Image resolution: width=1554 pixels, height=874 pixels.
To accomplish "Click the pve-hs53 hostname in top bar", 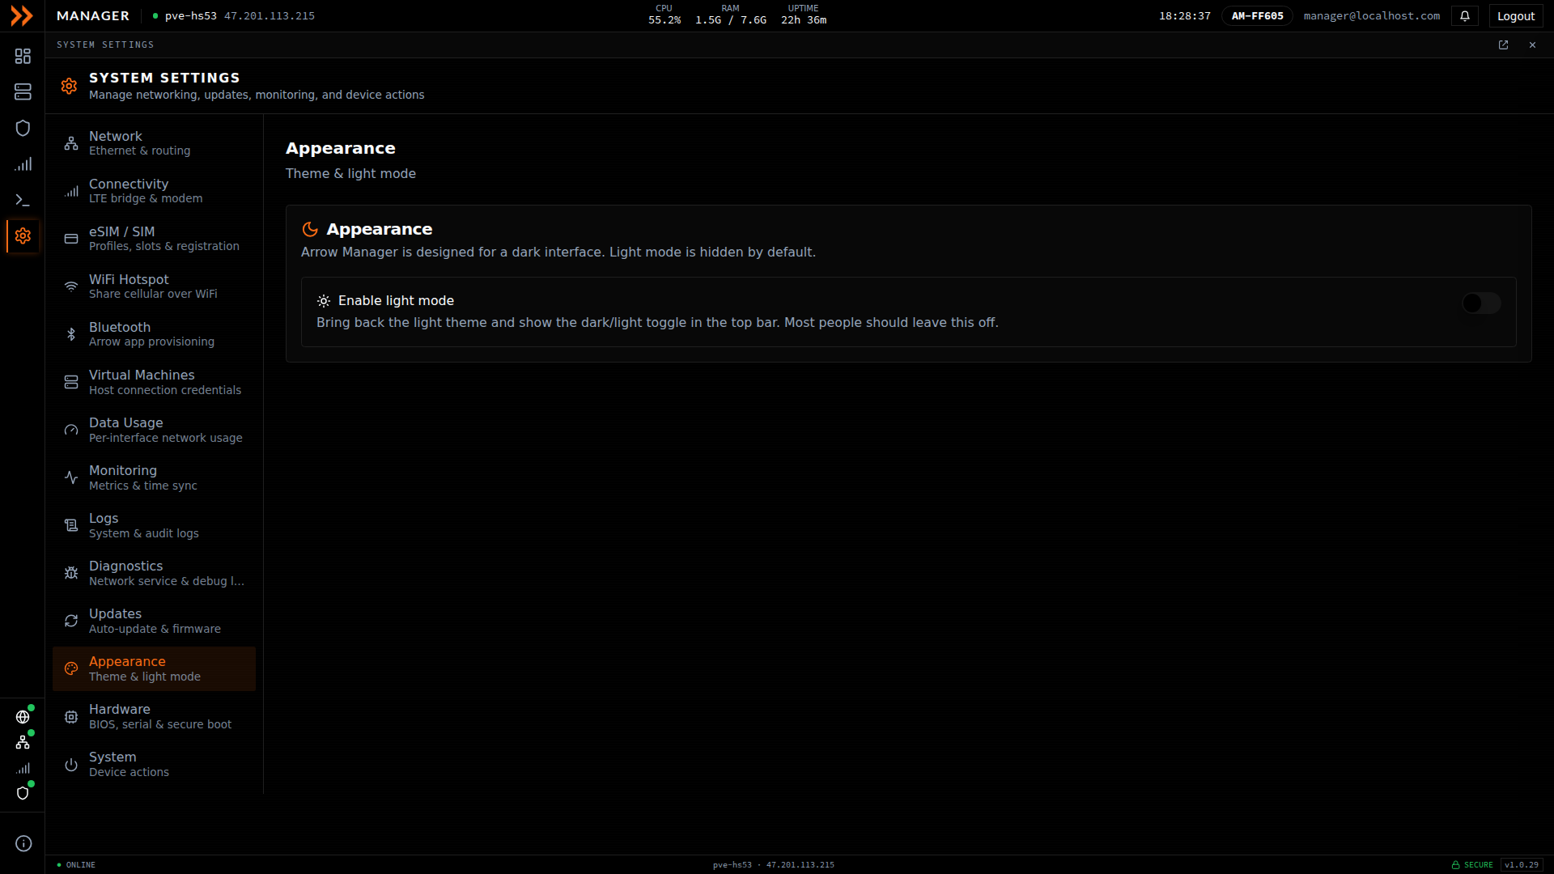I will click(191, 16).
